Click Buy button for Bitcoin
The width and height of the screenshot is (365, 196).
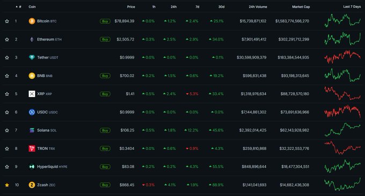pyautogui.click(x=105, y=21)
